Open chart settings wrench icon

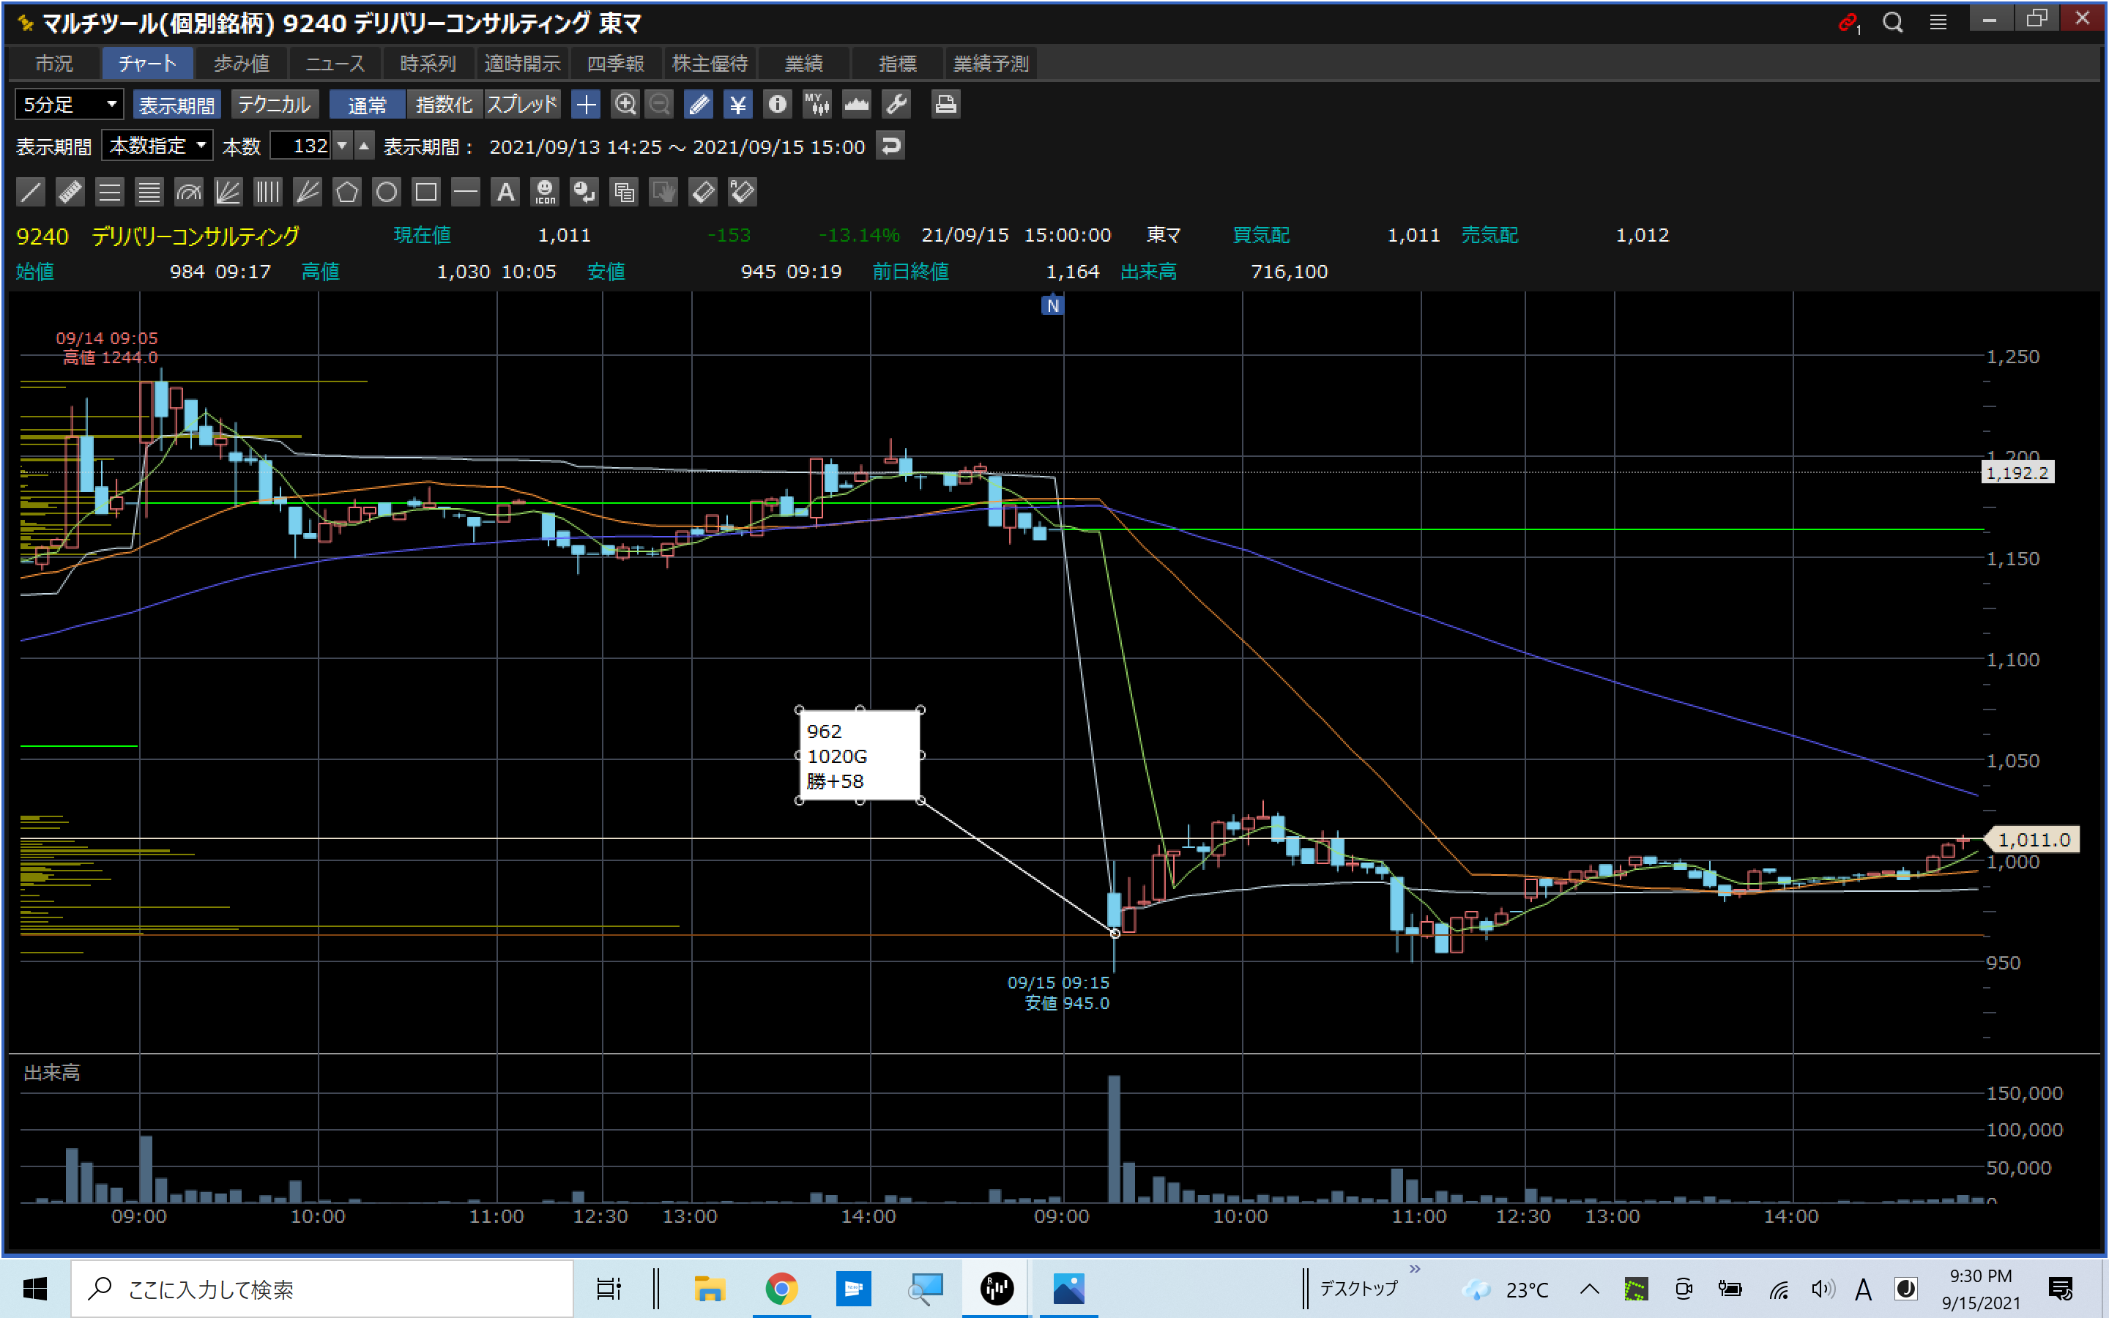(x=897, y=105)
